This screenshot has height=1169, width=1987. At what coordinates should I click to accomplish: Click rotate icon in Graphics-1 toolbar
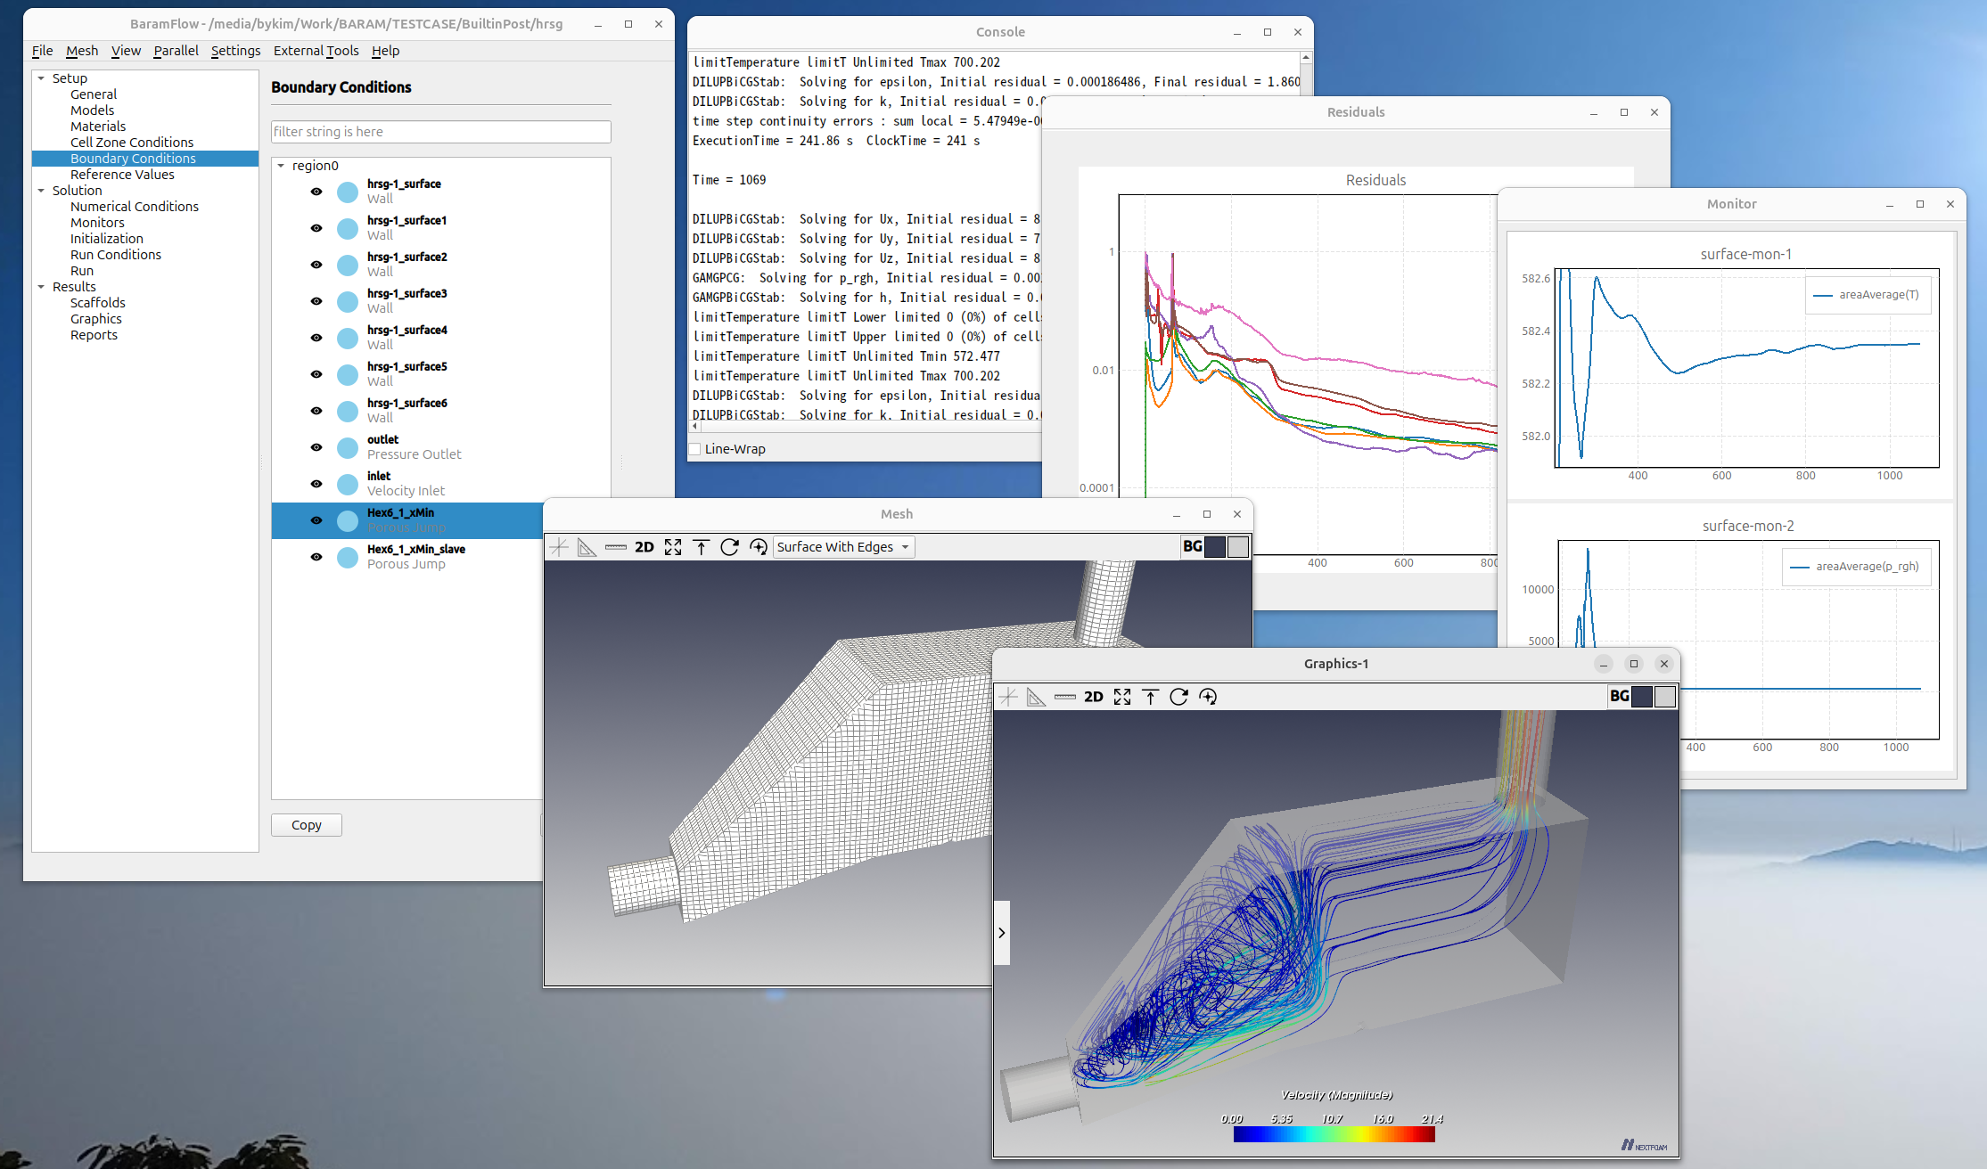click(x=1178, y=697)
